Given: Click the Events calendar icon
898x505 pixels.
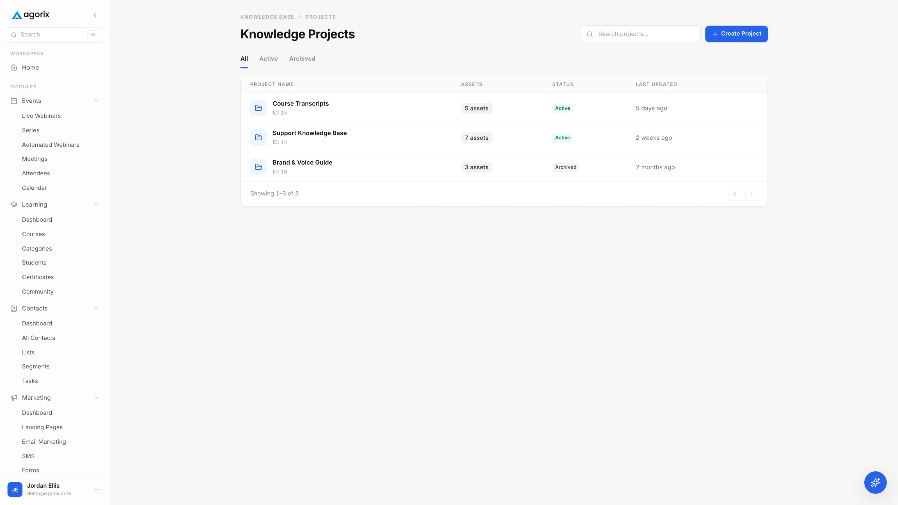Looking at the screenshot, I should [x=13, y=101].
